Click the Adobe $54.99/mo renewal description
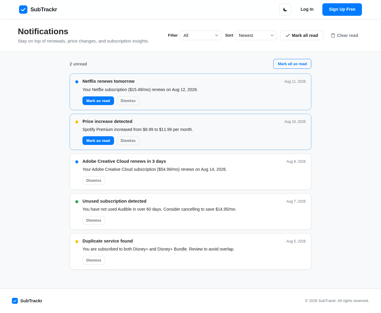Viewport: 381px width, 313px height. click(x=154, y=169)
